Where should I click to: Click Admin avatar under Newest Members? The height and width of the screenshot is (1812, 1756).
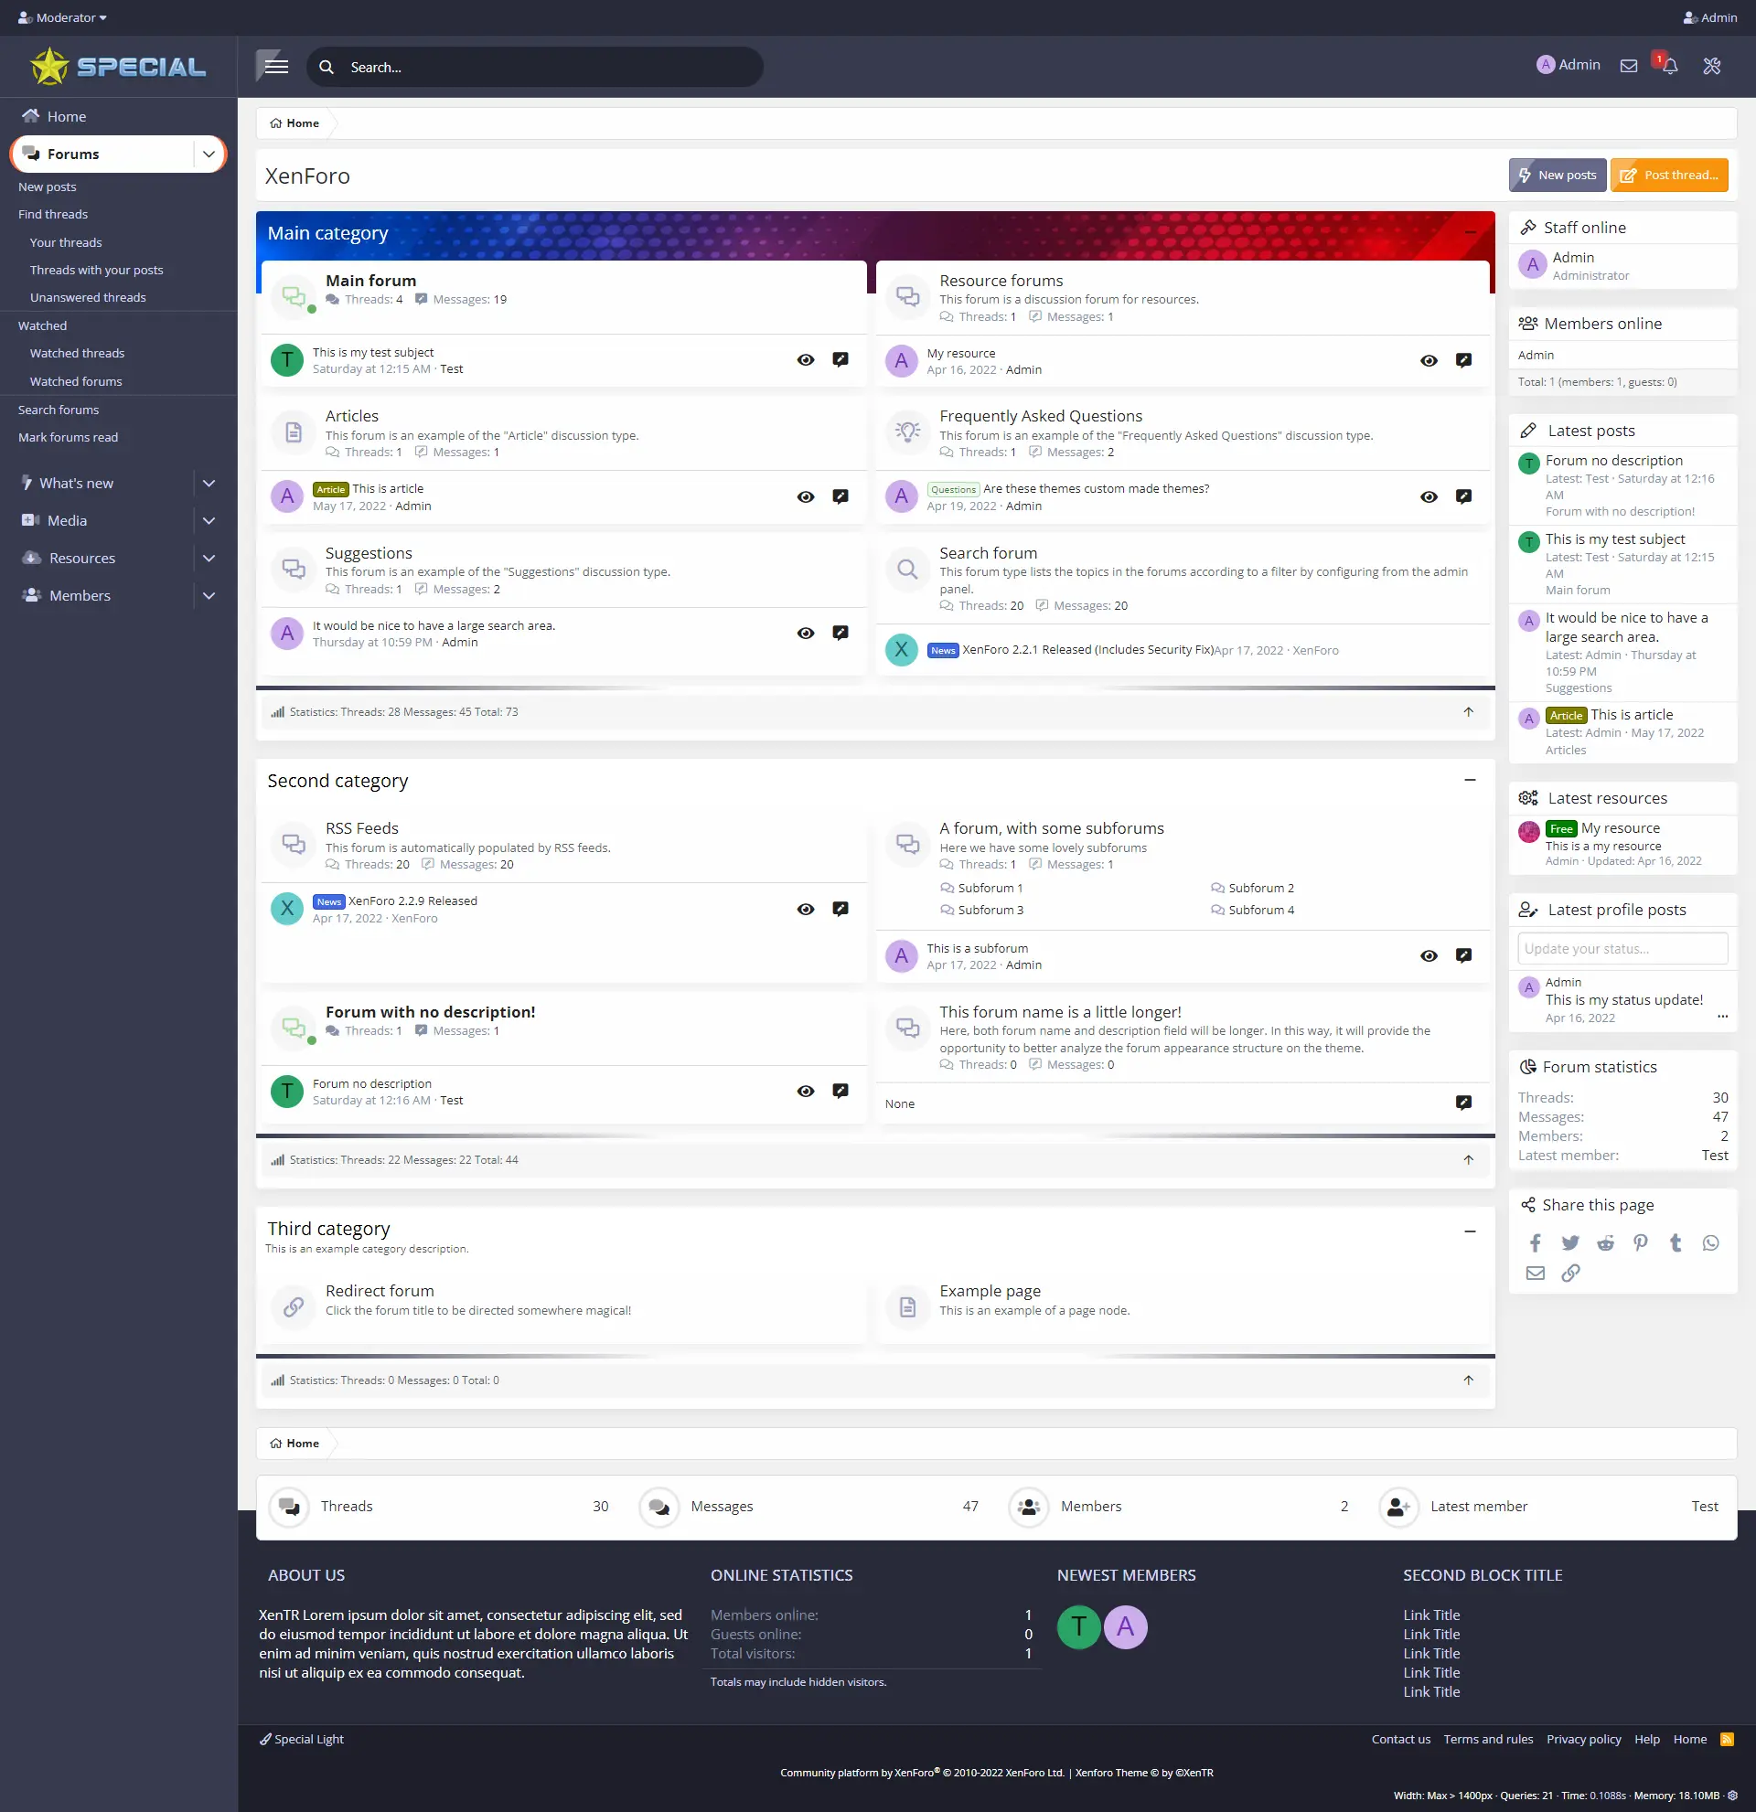[1125, 1626]
